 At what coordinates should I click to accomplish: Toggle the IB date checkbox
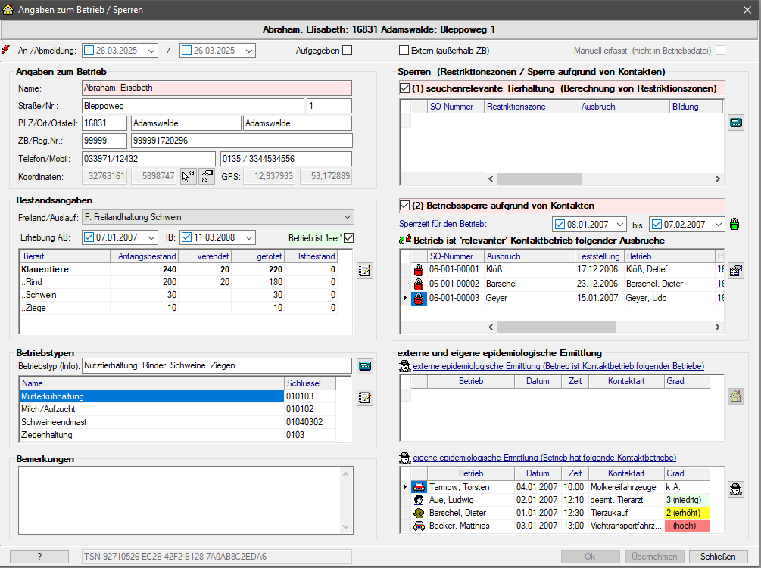[x=187, y=237]
